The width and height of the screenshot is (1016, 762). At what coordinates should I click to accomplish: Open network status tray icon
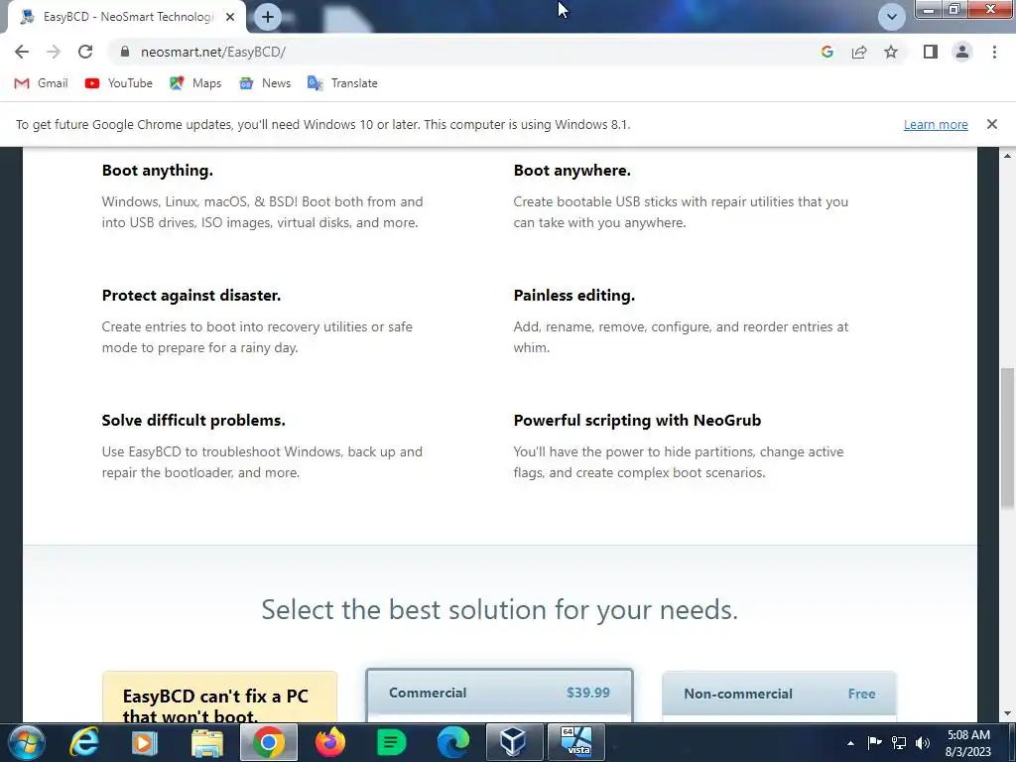[899, 742]
